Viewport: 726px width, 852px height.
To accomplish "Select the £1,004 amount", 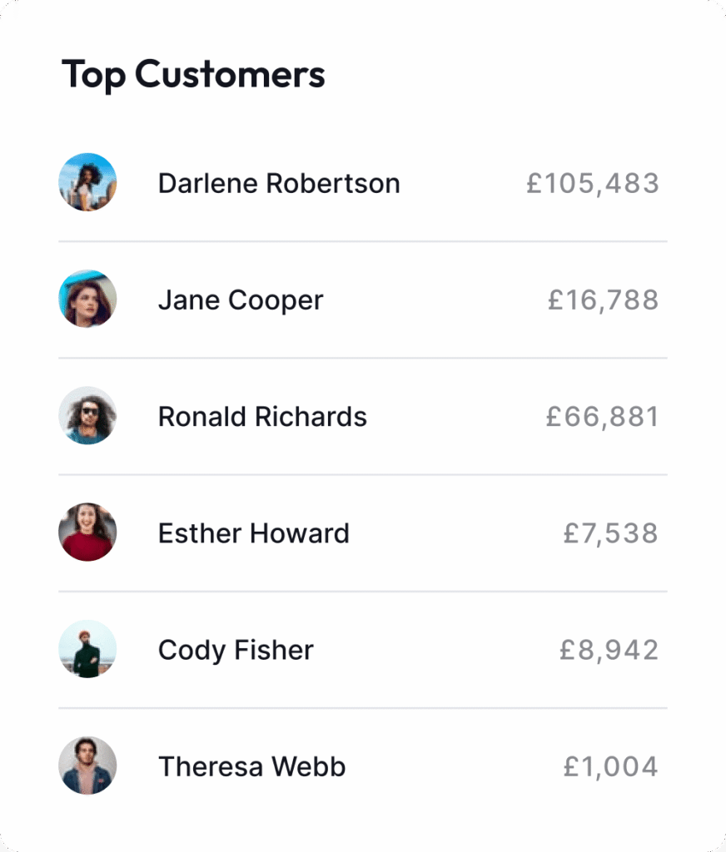I will pos(610,766).
